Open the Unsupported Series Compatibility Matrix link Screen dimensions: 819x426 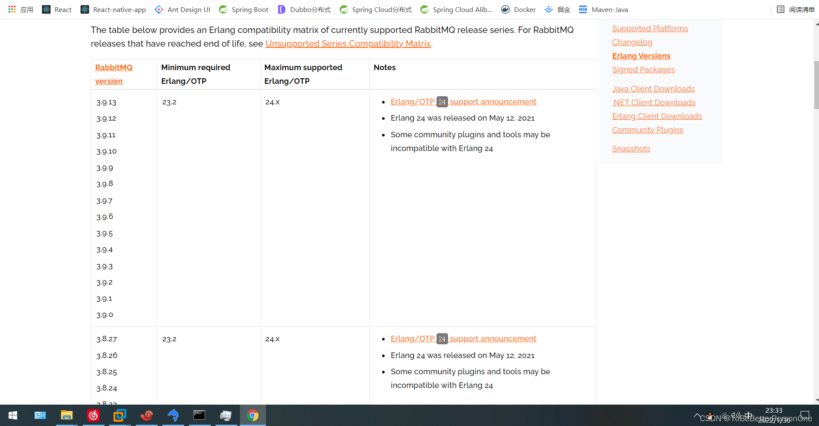(x=348, y=44)
